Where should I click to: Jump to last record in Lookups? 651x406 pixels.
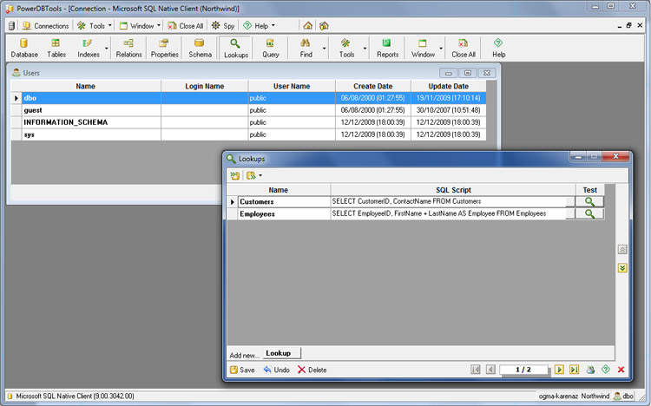574,370
